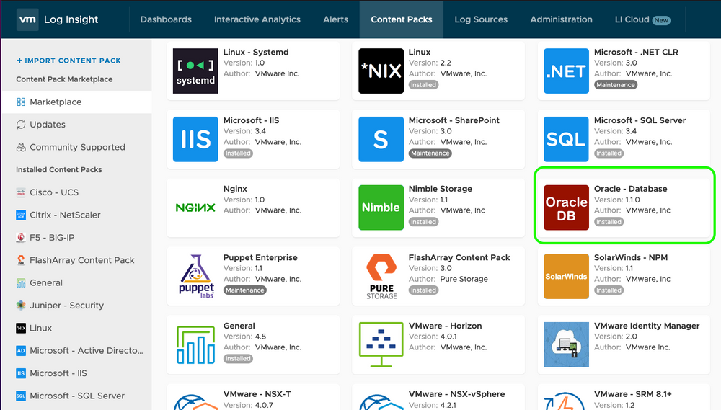
Task: Click the systemd logo icon
Action: point(195,71)
